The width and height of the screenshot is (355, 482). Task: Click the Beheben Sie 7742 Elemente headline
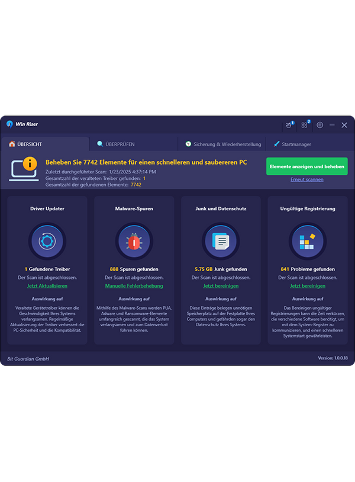pyautogui.click(x=146, y=162)
